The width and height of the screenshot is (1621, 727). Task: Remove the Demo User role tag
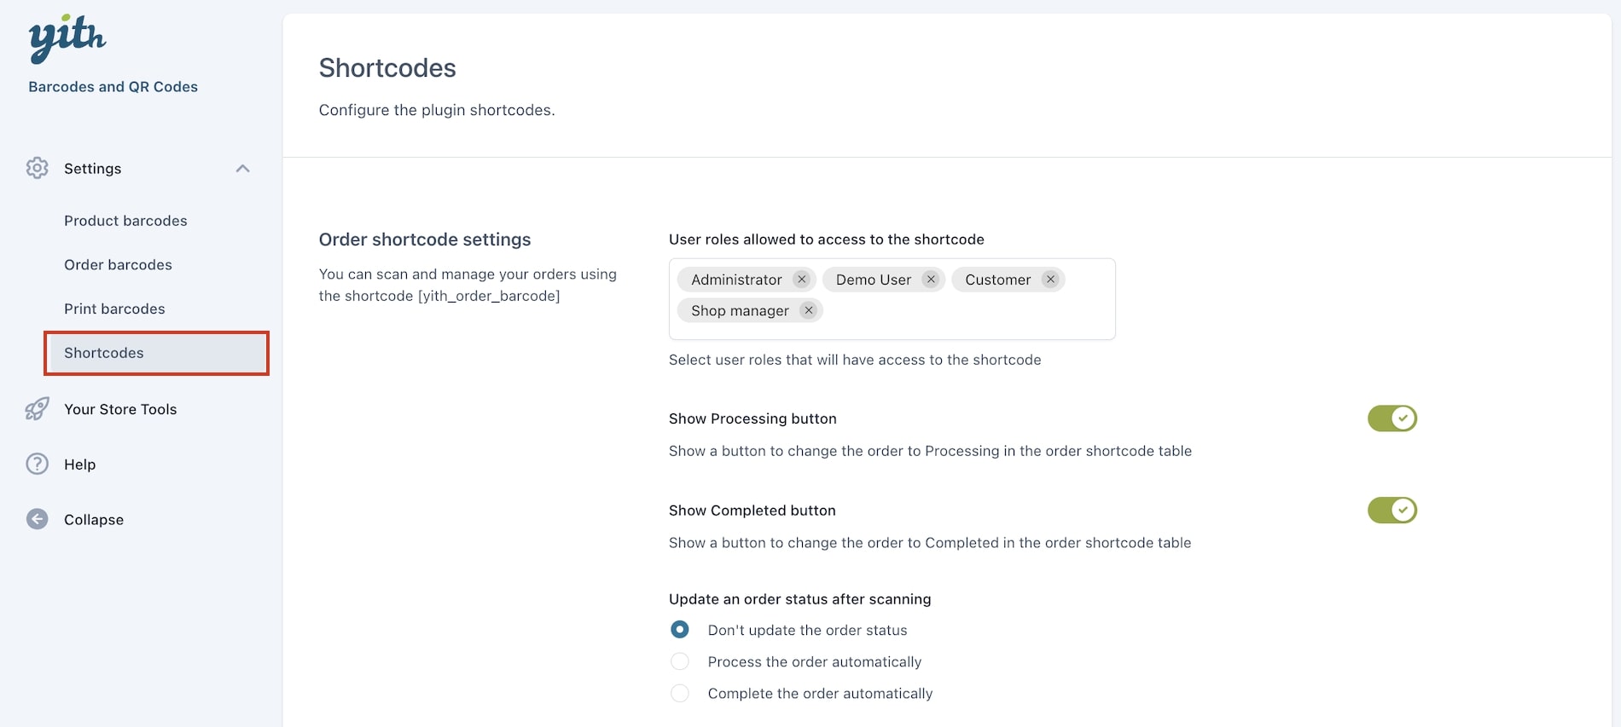(x=931, y=279)
